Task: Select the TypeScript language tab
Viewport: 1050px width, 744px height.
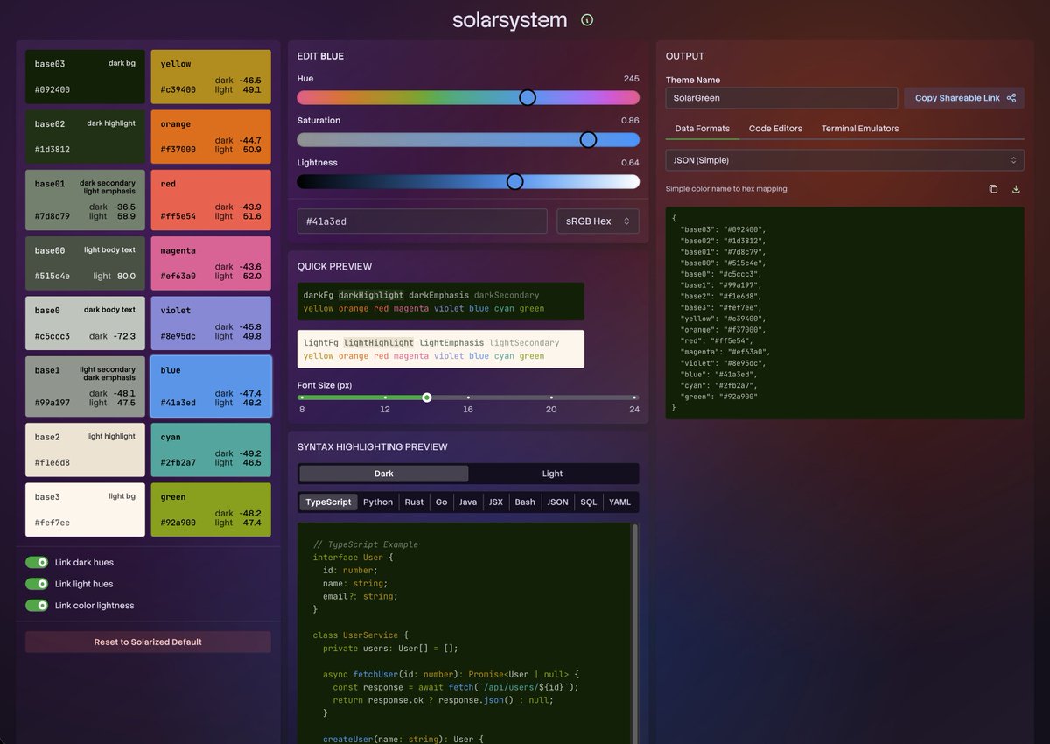Action: 328,502
